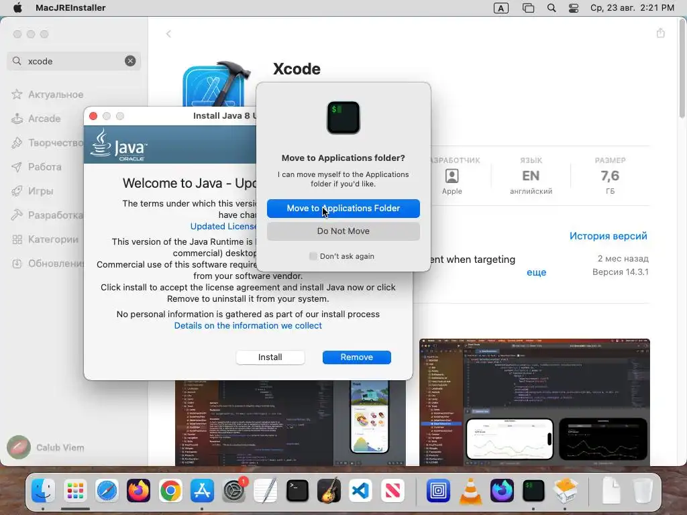Open Finder from the Dock
687x515 pixels.
pyautogui.click(x=43, y=490)
